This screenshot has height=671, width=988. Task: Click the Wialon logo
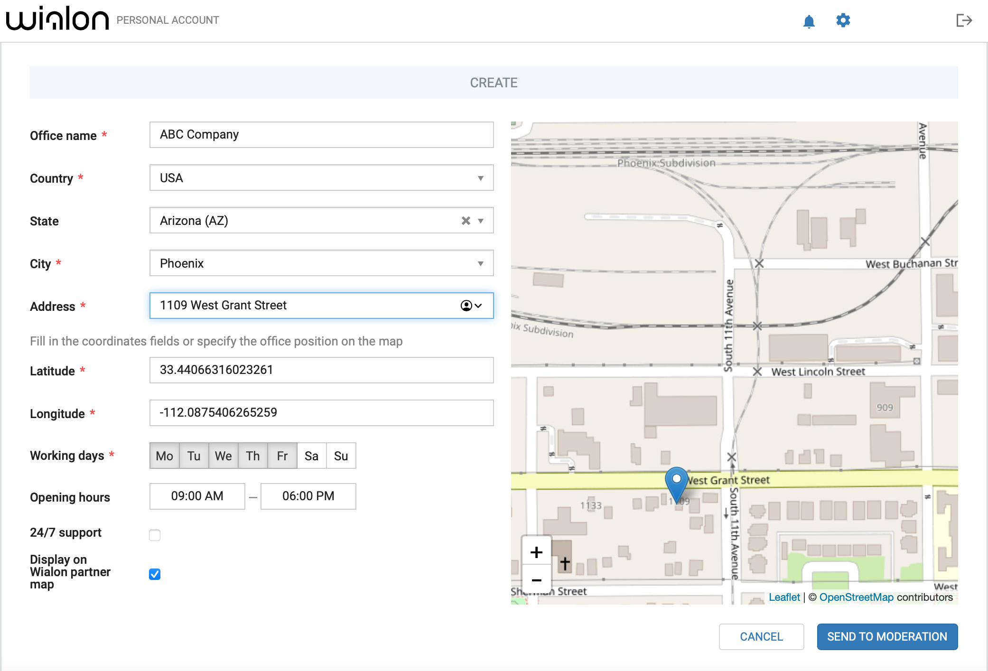57,19
